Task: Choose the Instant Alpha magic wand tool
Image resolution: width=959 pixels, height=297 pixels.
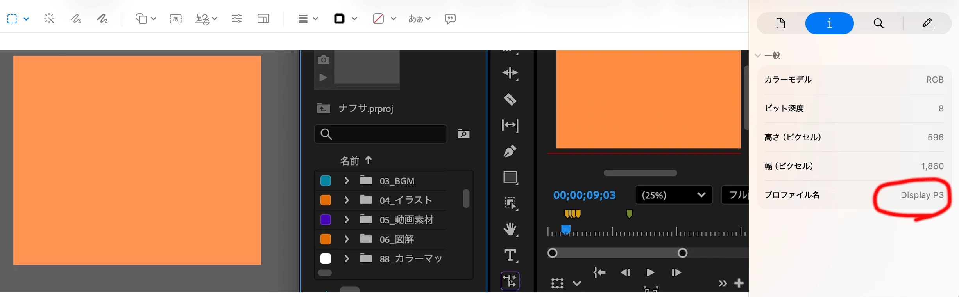Action: (x=49, y=19)
